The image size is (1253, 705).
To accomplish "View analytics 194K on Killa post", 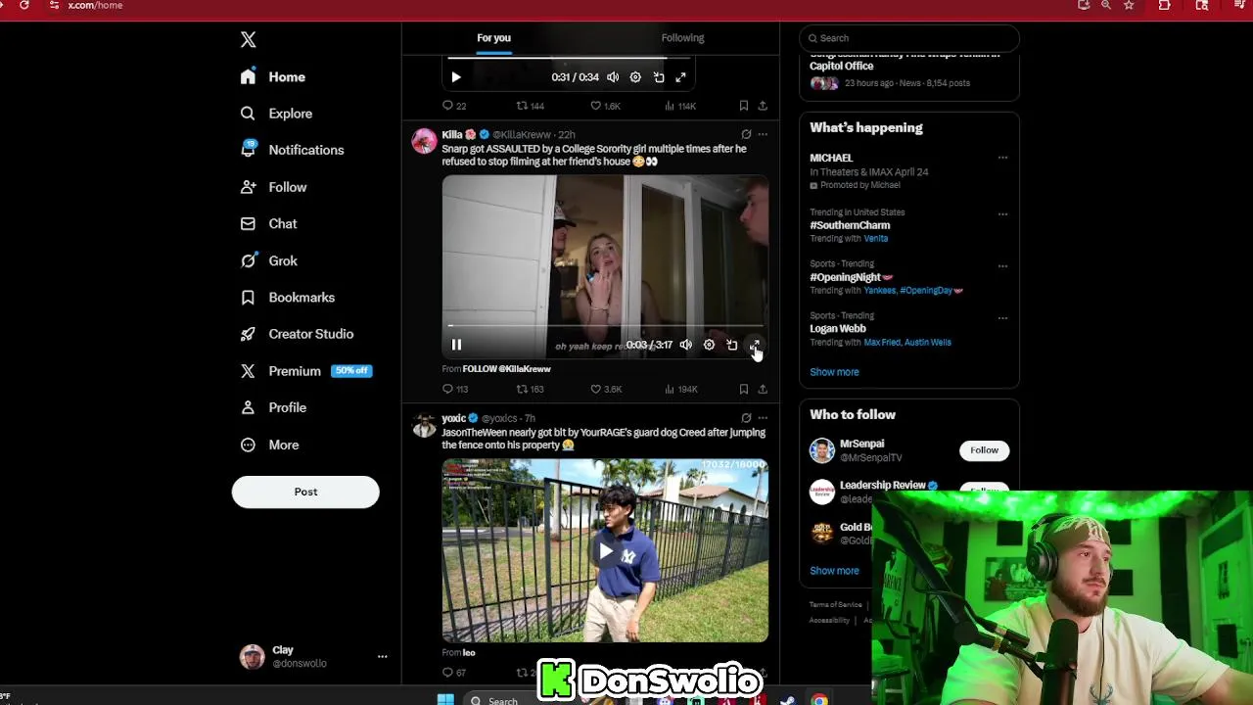I will (680, 389).
